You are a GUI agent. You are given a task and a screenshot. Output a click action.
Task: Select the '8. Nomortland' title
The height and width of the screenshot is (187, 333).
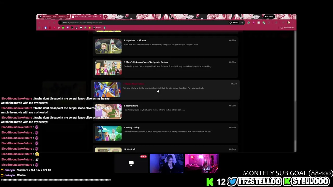[x=131, y=106]
